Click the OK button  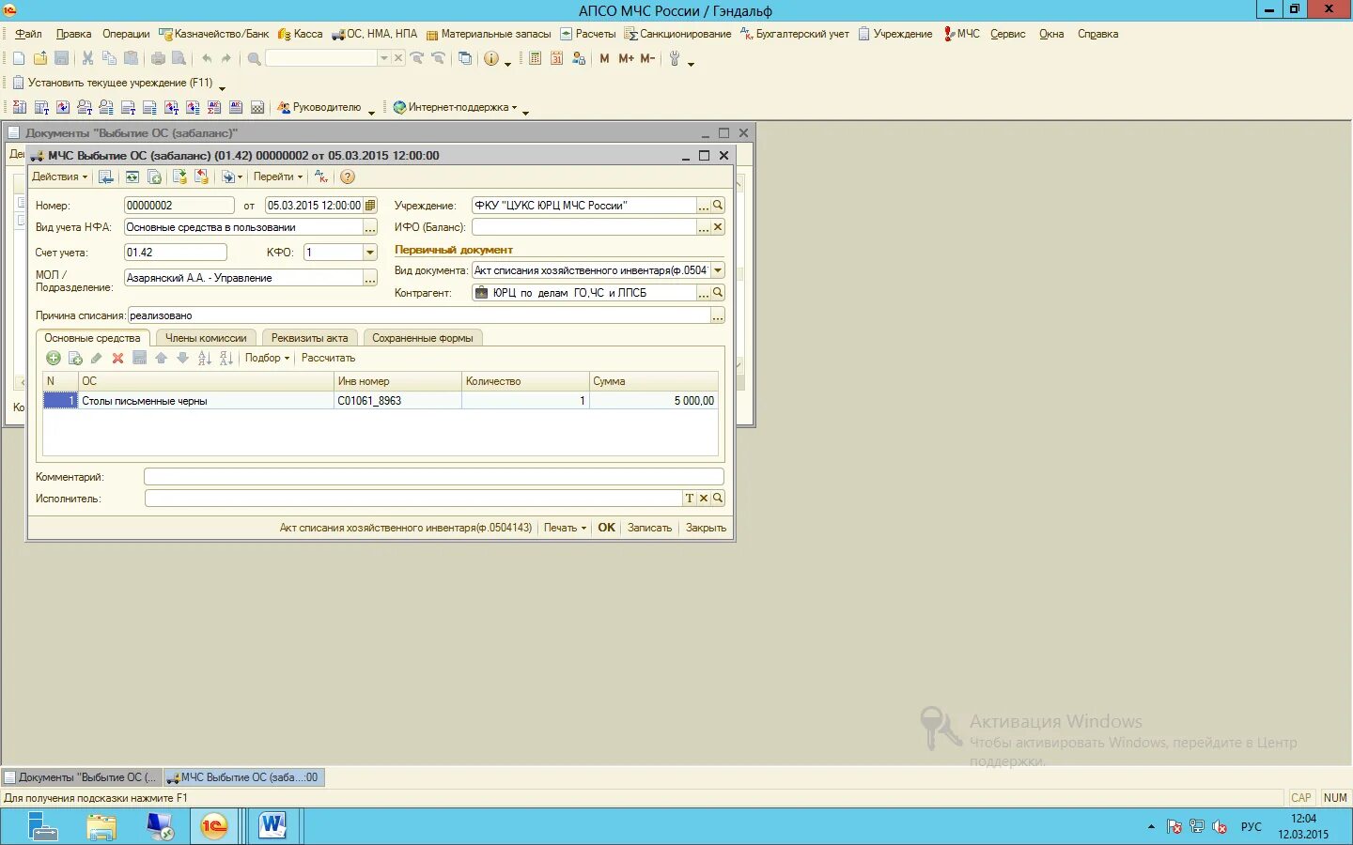tap(607, 528)
